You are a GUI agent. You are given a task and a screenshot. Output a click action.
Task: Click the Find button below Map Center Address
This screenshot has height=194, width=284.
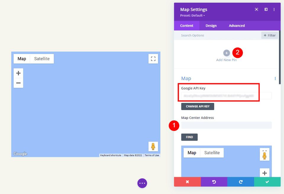point(189,137)
